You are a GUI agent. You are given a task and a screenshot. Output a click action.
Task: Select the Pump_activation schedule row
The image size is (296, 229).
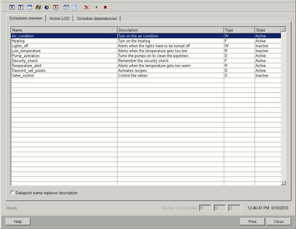tap(63, 56)
